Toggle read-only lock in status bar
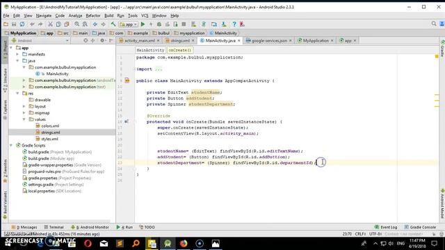 (434, 234)
